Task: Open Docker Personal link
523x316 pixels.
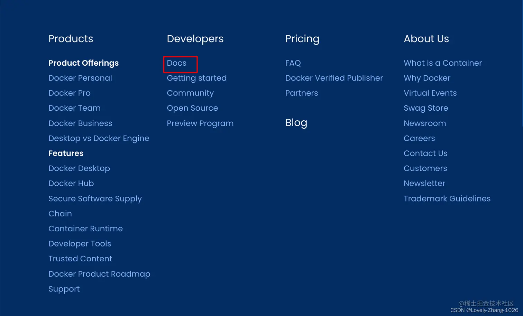Action: point(80,78)
